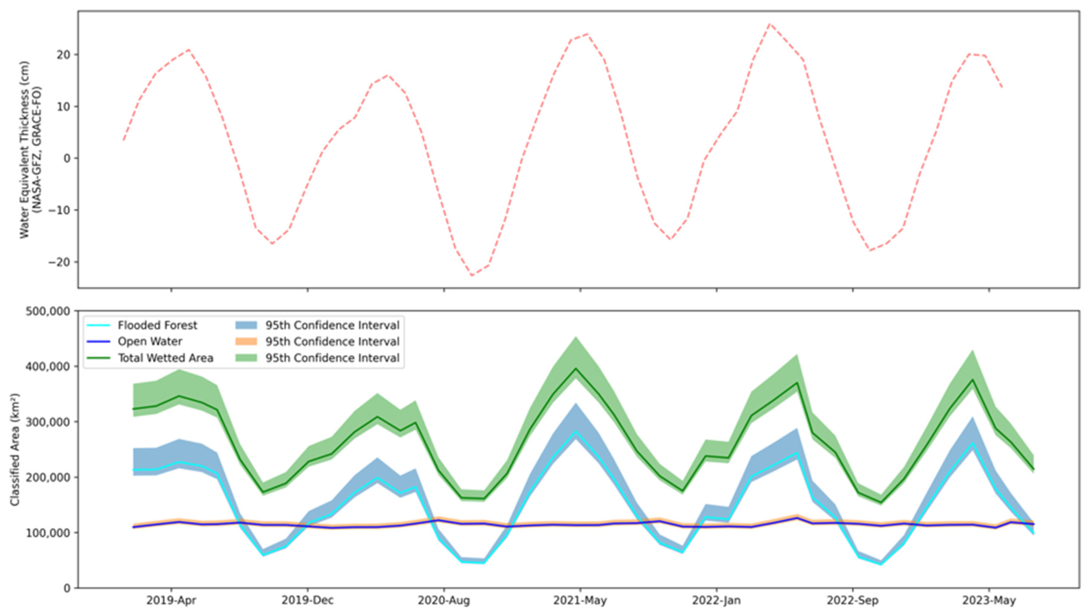Image resolution: width=1088 pixels, height=616 pixels.
Task: Click the 2020-Aug x-axis tick label
Action: [x=444, y=600]
